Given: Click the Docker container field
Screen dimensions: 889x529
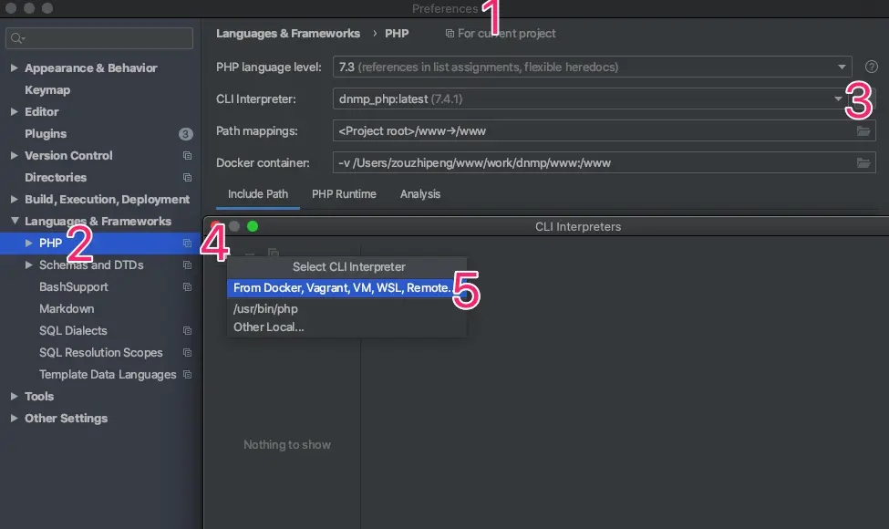Looking at the screenshot, I should coord(604,162).
